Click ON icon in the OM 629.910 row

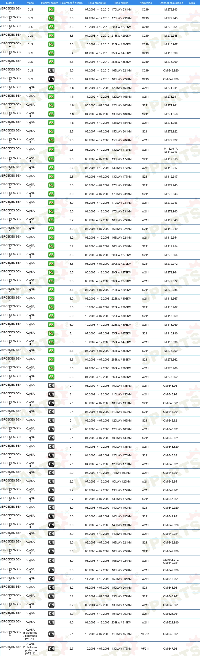(51, 622)
